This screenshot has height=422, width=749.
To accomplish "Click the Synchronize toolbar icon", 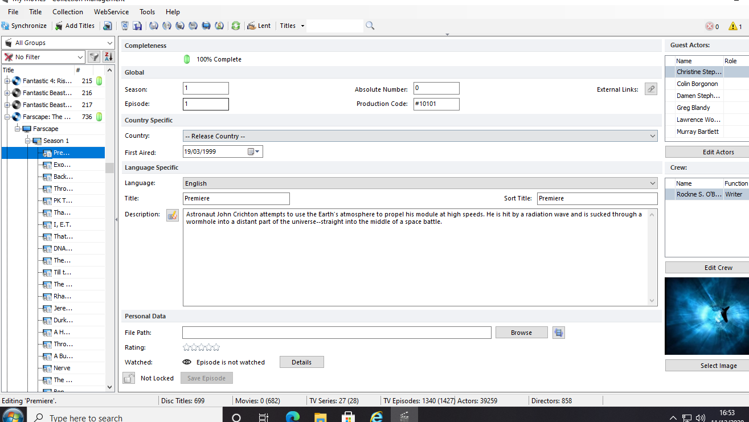I will 5,26.
